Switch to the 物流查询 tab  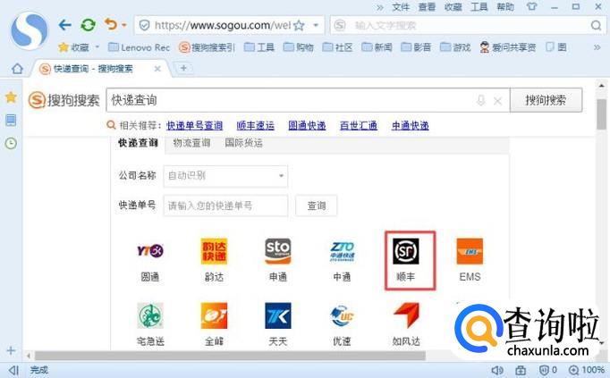click(x=191, y=143)
